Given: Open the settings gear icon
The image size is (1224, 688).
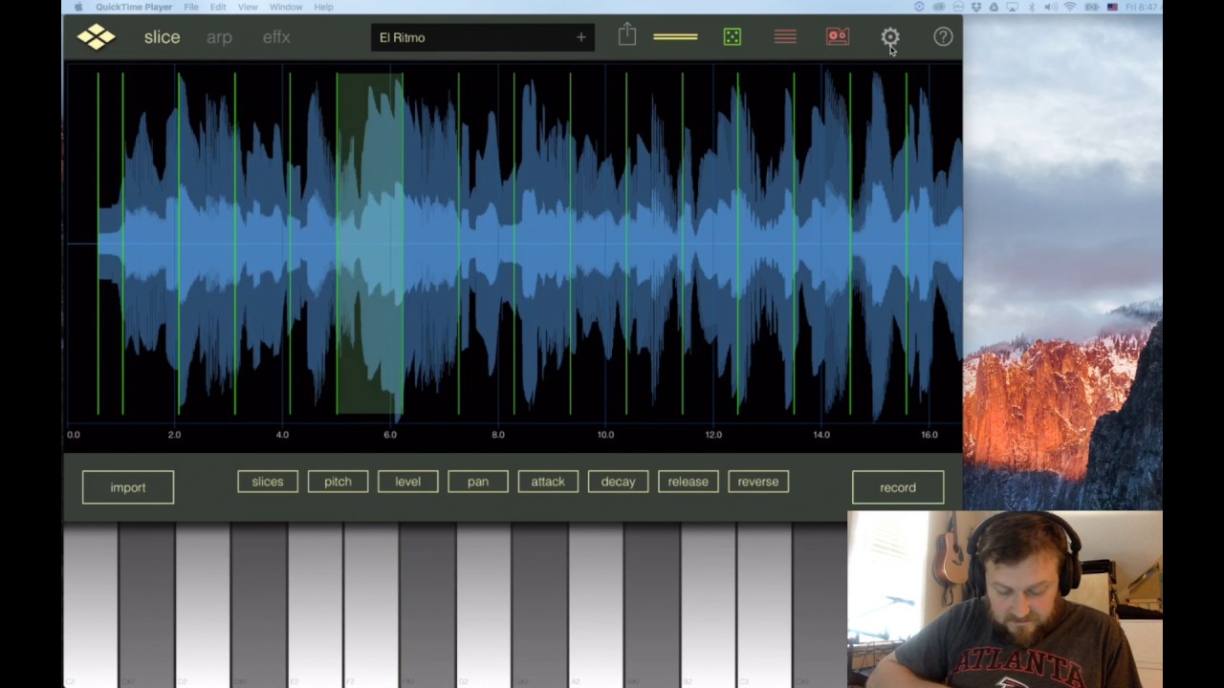Looking at the screenshot, I should pos(890,37).
